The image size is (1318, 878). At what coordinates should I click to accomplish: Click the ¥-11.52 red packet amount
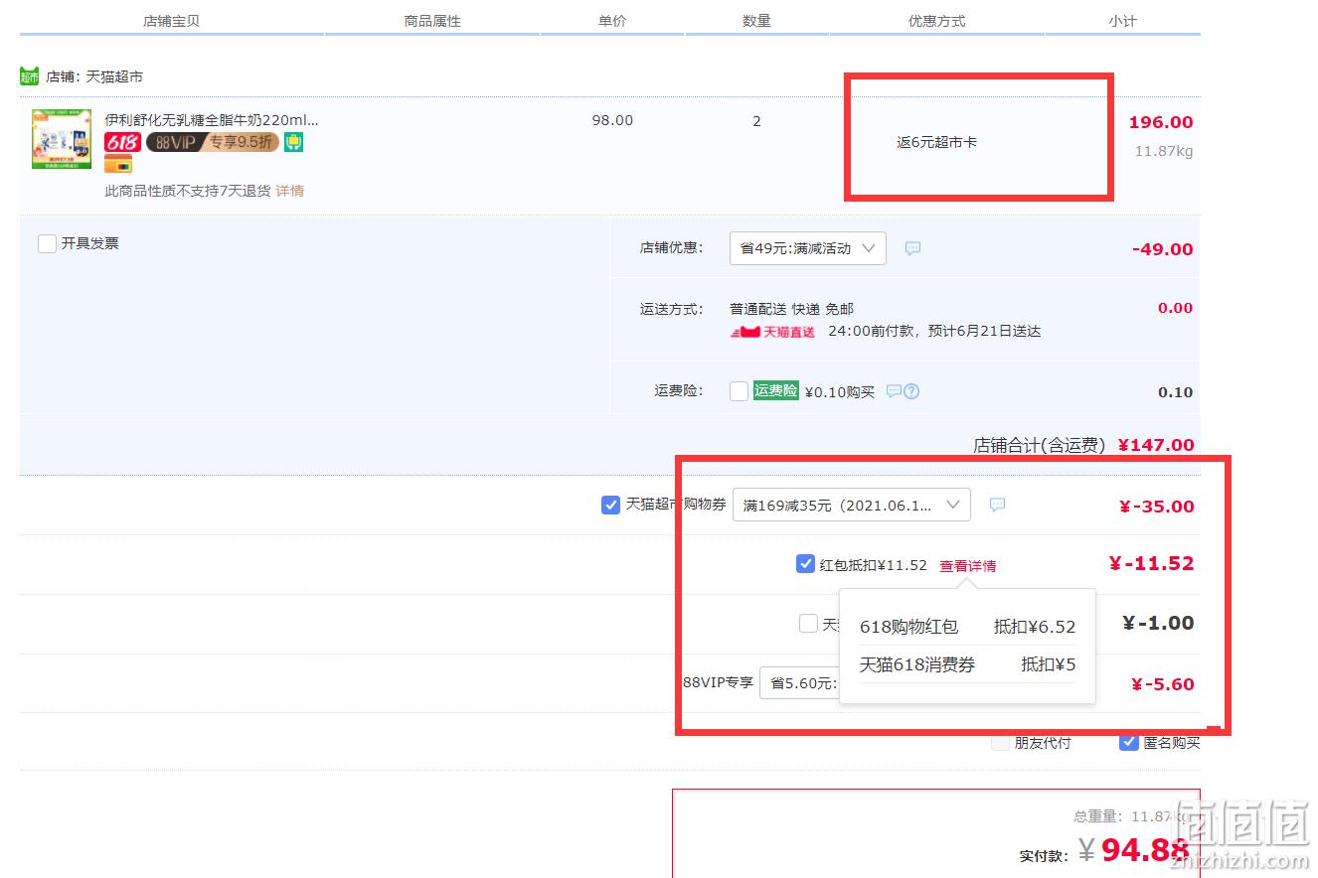(x=1151, y=564)
